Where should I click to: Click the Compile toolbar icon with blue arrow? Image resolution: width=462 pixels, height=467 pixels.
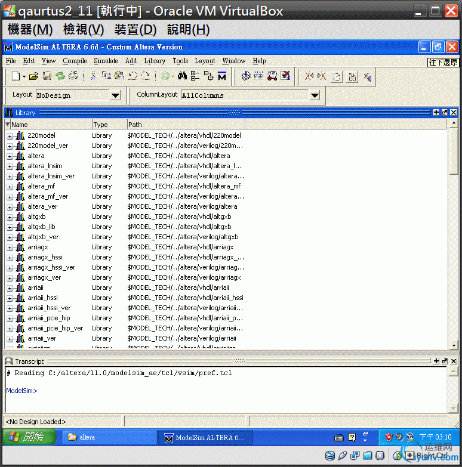[x=246, y=76]
